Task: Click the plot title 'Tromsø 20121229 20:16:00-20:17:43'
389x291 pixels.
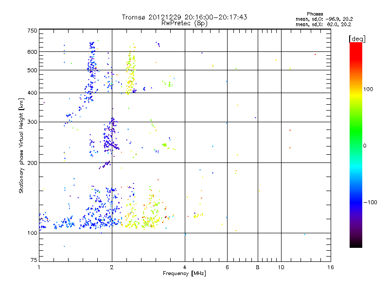Action: pos(184,17)
